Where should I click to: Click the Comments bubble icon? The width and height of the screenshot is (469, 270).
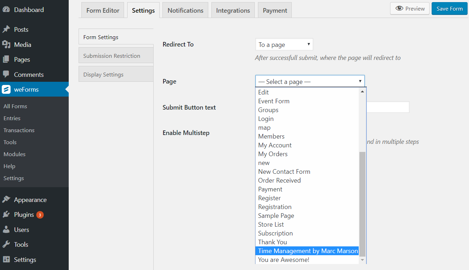click(6, 74)
